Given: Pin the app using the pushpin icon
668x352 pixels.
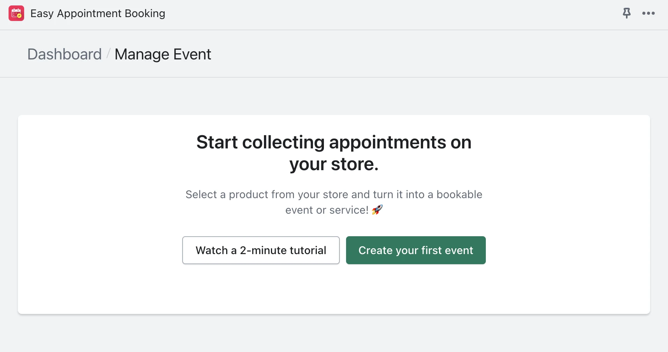Looking at the screenshot, I should click(x=626, y=13).
